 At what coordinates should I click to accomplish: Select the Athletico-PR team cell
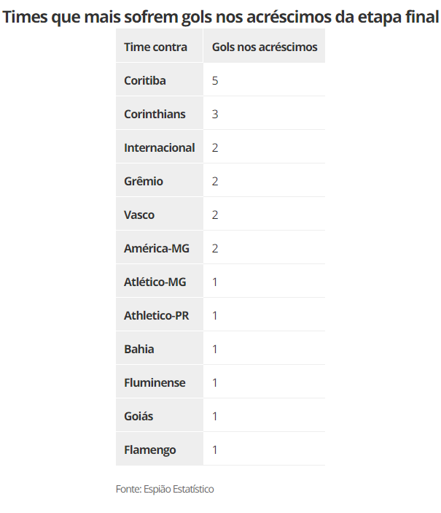pos(156,315)
